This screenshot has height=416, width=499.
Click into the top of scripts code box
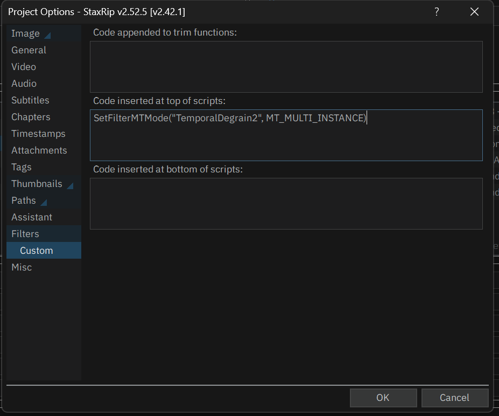click(286, 135)
